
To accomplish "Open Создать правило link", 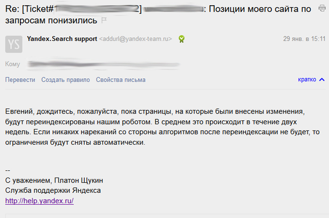I will (x=65, y=80).
